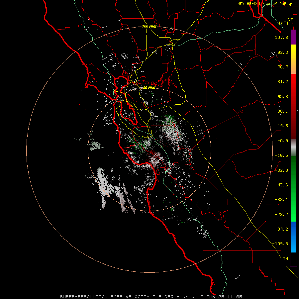Click the red segment of the color bar
The height and width of the screenshot is (299, 299).
[293, 106]
